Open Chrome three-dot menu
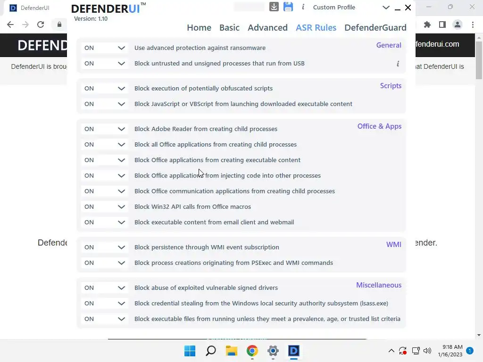Image resolution: width=483 pixels, height=362 pixels. point(473,25)
